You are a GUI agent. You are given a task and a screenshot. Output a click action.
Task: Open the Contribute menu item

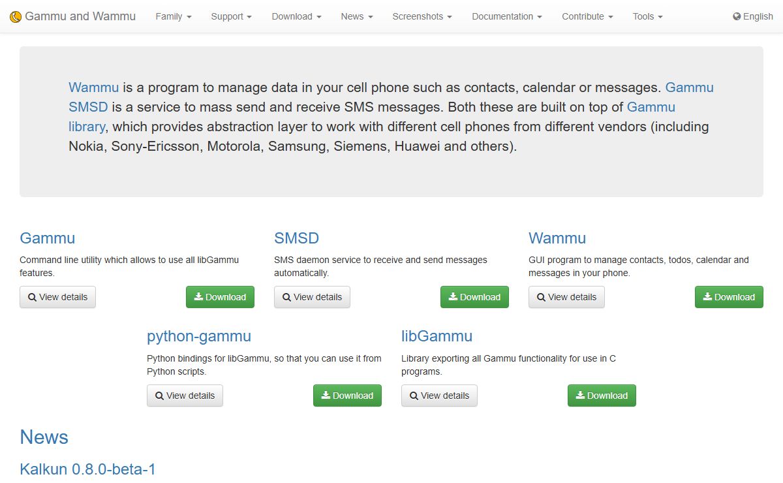coord(587,16)
